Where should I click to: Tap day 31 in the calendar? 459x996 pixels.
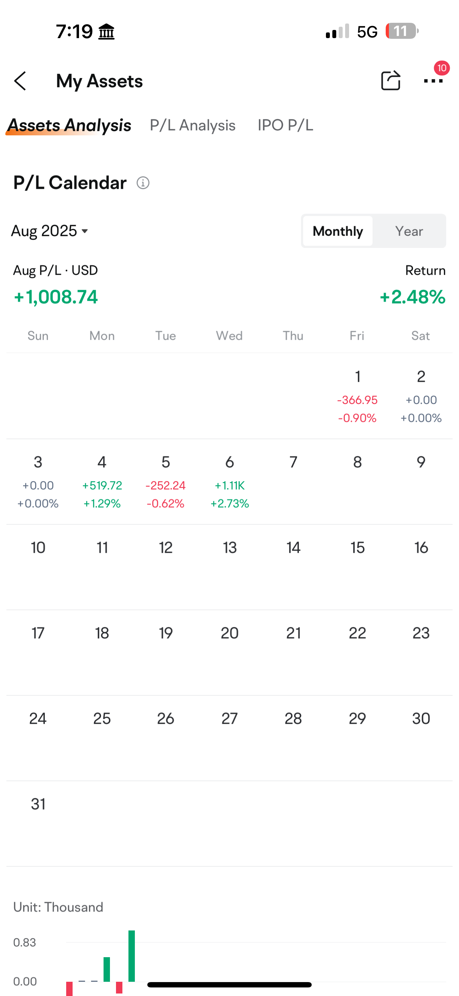tap(38, 804)
